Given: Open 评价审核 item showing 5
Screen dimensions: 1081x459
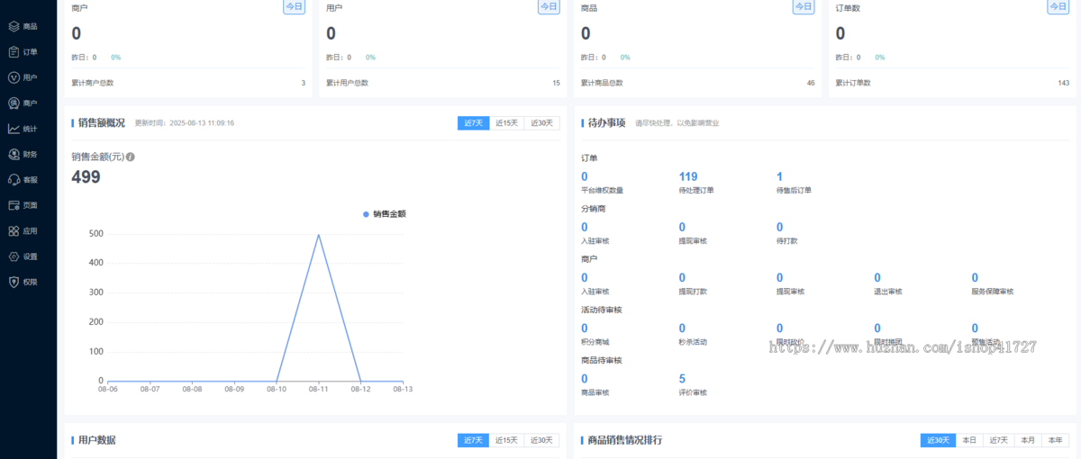Looking at the screenshot, I should (x=693, y=384).
